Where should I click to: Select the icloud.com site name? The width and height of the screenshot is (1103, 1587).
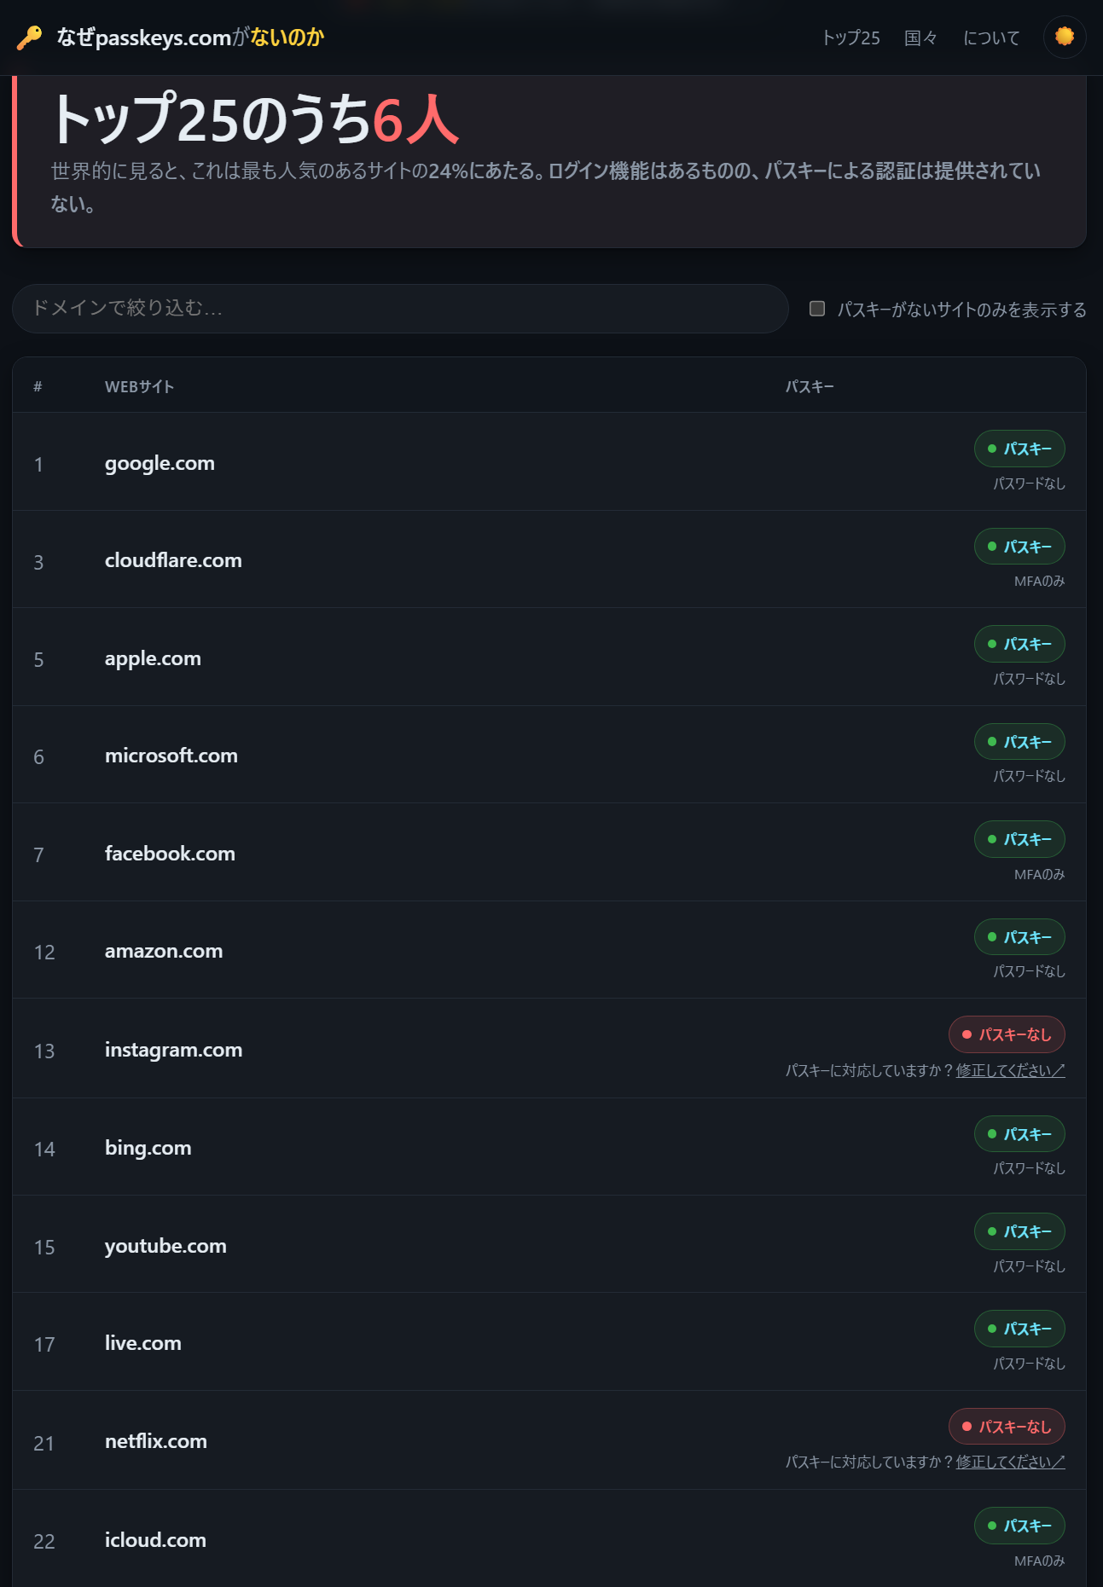[155, 1540]
